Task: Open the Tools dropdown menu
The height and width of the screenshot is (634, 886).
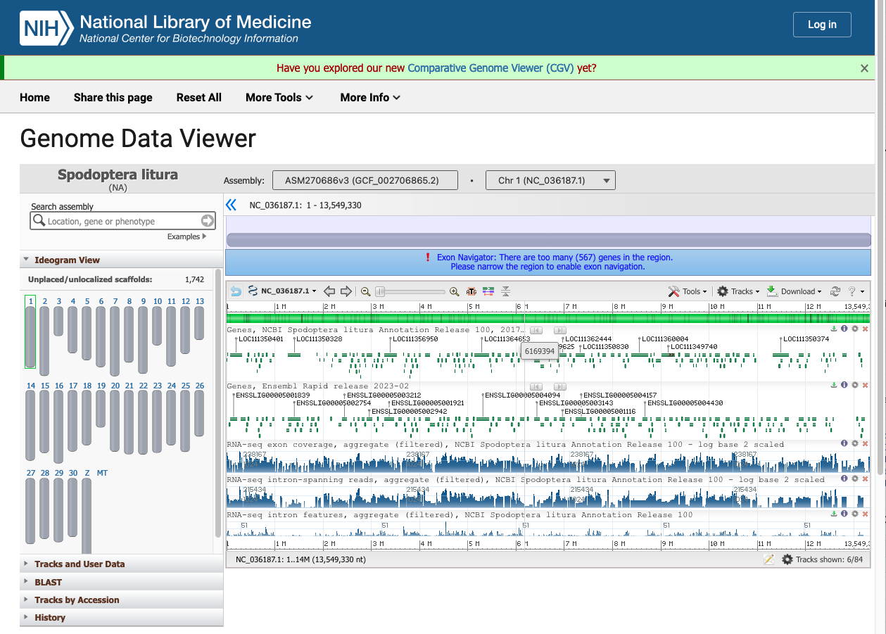Action: click(687, 291)
